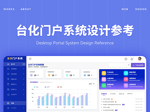150x112 pixels.
Task: Expand the 报表中心 sidebar arrow
Action: pos(24,84)
